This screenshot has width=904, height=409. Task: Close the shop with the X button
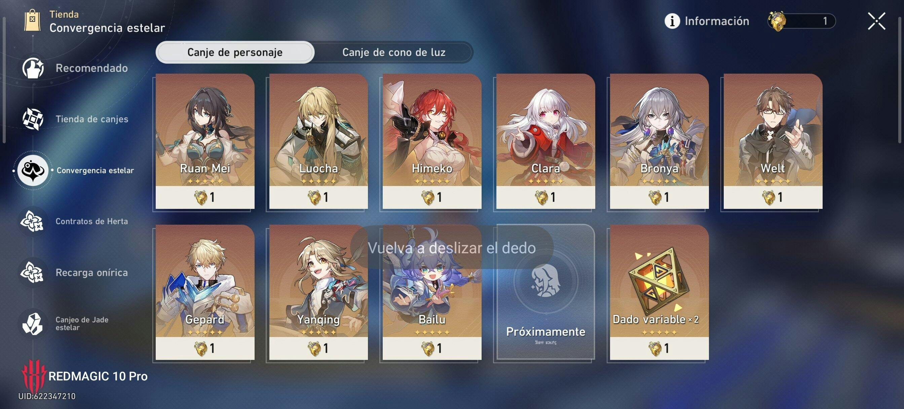(876, 21)
